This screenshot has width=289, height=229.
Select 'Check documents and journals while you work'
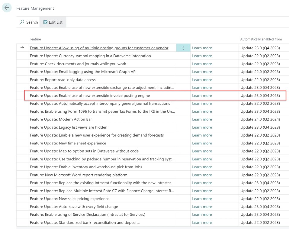pyautogui.click(x=78, y=64)
